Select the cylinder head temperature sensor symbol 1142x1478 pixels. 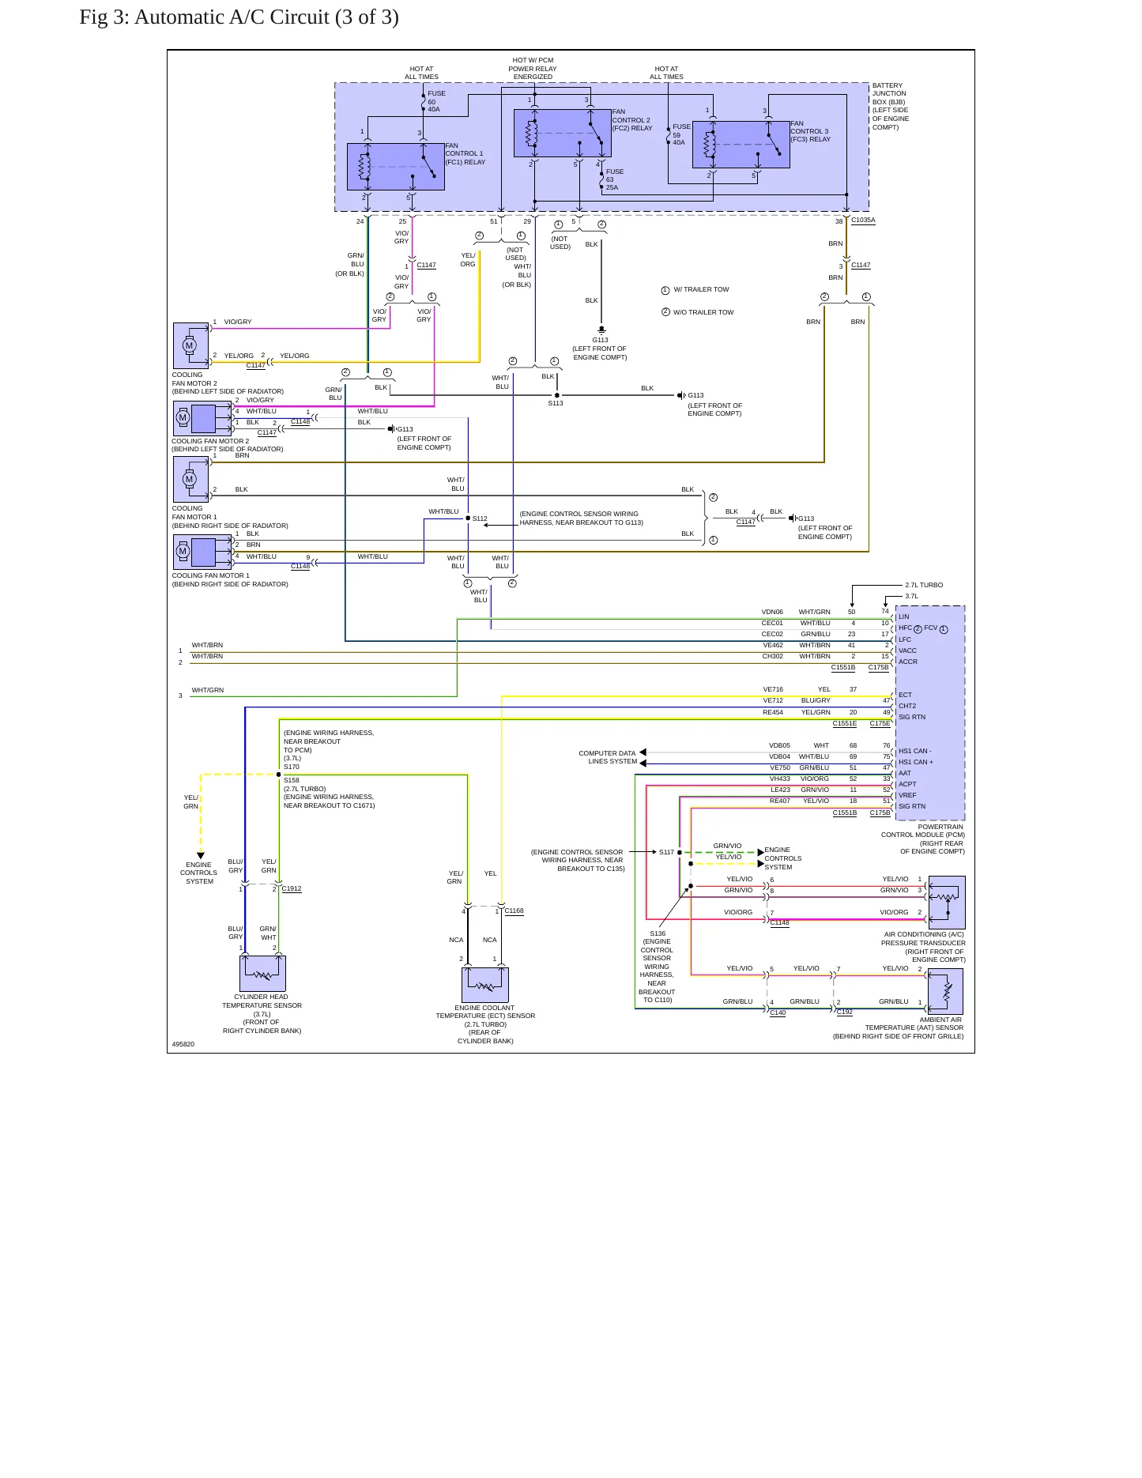pos(262,974)
